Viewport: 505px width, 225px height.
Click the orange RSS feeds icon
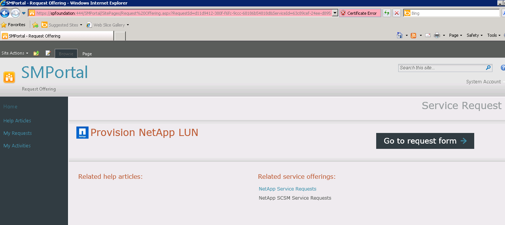pyautogui.click(x=413, y=35)
